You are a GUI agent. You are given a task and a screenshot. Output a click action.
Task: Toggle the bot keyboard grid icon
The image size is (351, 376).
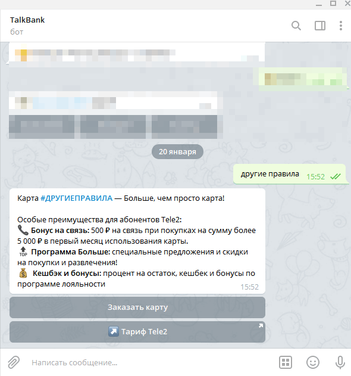click(286, 362)
